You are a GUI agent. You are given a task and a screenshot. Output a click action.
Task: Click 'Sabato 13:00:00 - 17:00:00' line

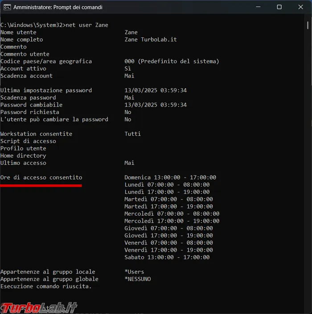click(167, 257)
